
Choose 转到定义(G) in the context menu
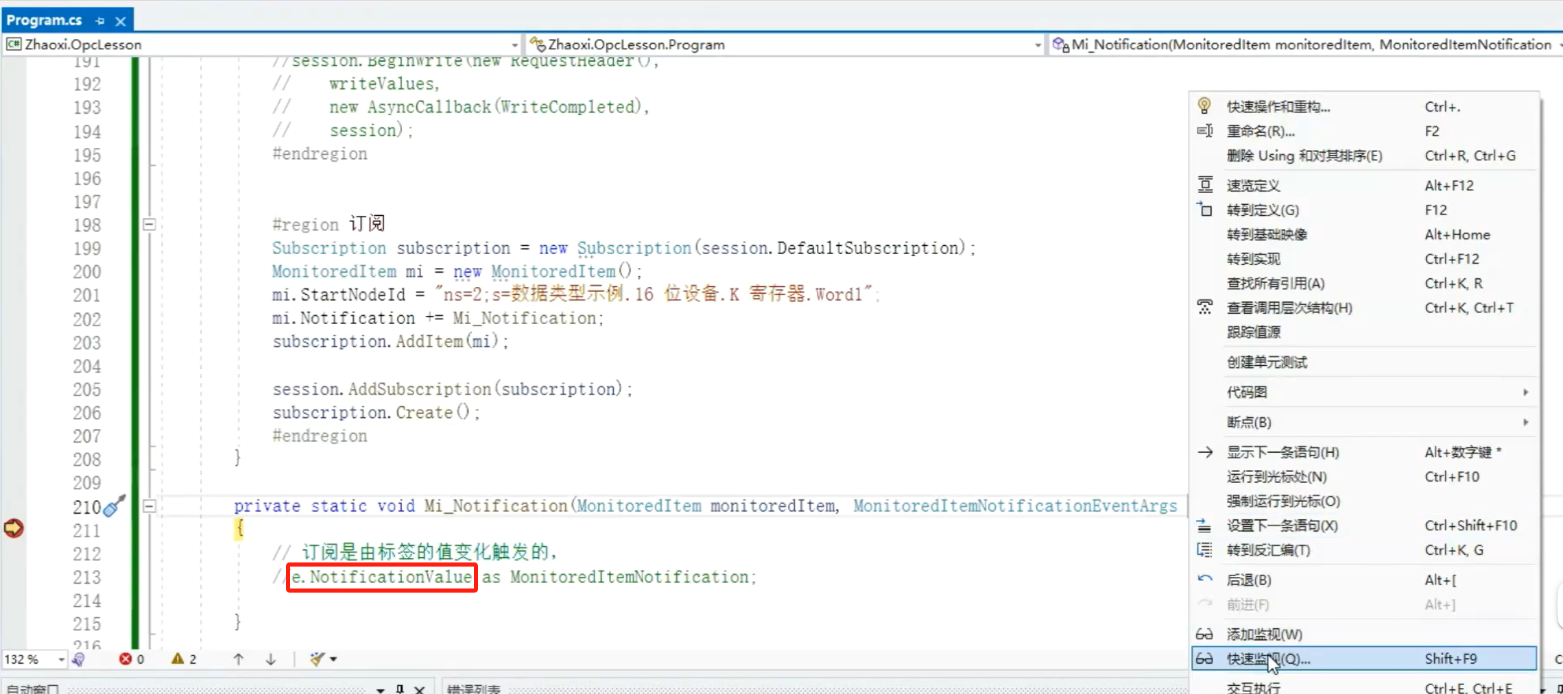point(1262,210)
